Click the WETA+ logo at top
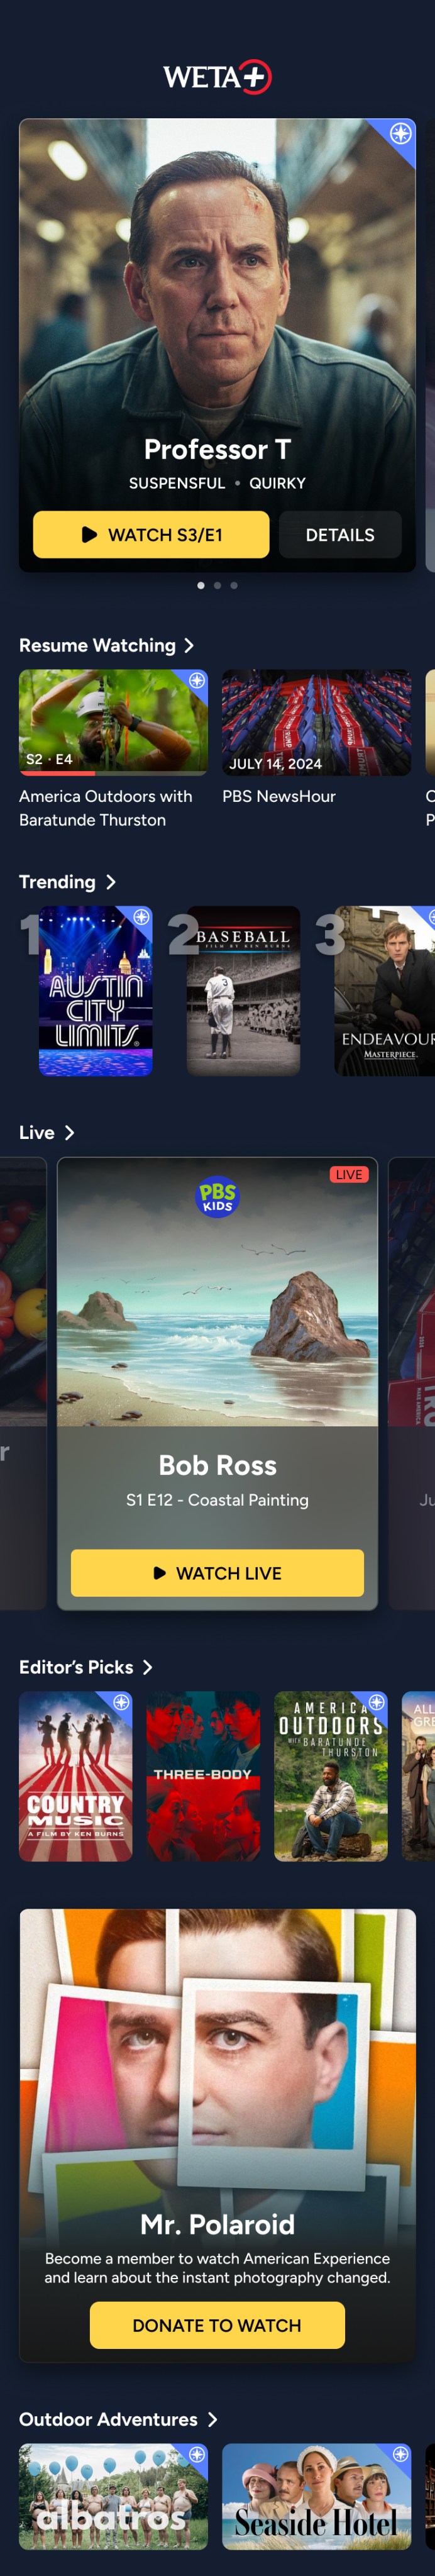Image resolution: width=435 pixels, height=2576 pixels. (217, 77)
